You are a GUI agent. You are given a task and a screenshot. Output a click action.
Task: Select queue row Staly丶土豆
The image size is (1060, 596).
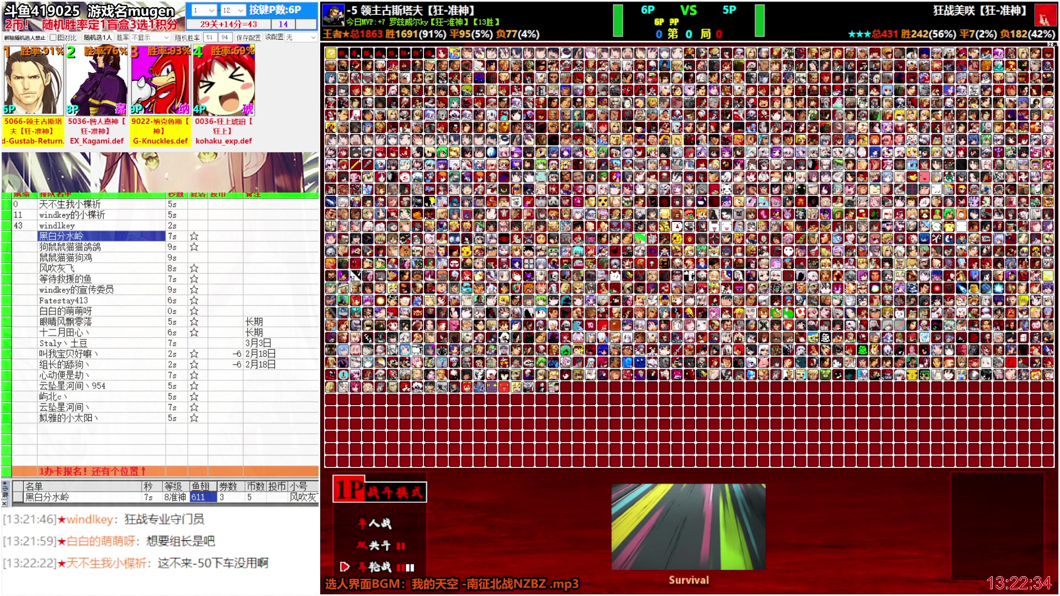(102, 343)
